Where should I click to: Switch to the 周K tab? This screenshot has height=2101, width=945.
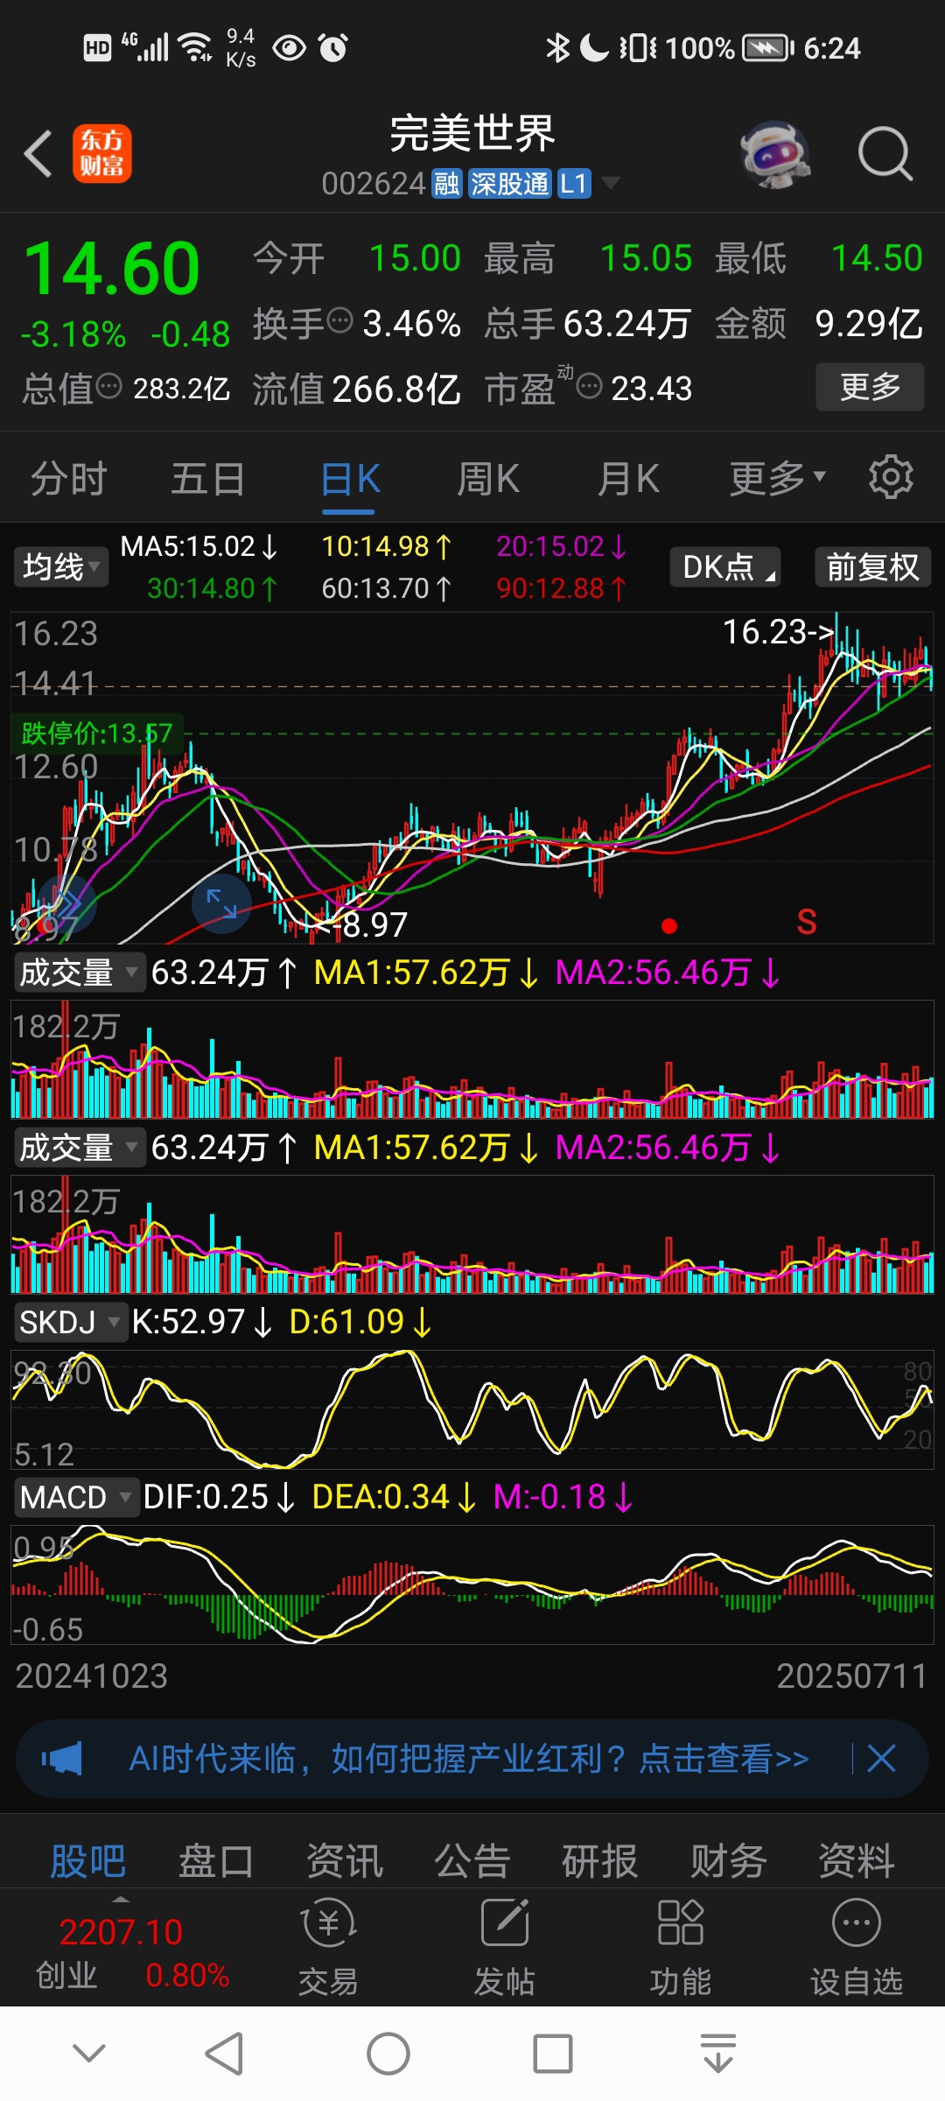tap(489, 479)
